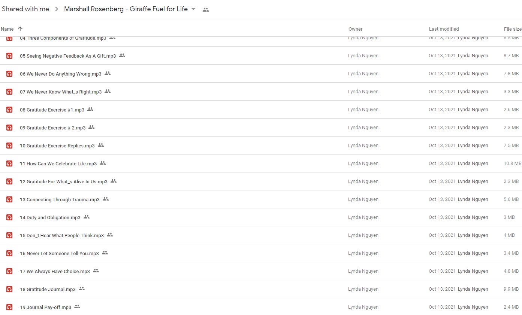This screenshot has width=522, height=315.
Task: Click the breadcrumb chevron after Shared with me
Action: click(x=57, y=9)
